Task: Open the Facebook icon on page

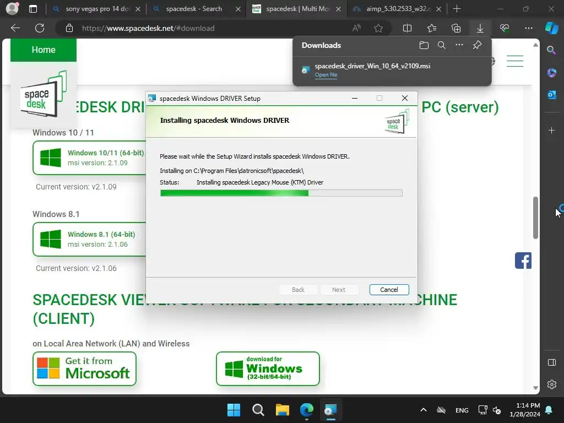Action: [523, 261]
